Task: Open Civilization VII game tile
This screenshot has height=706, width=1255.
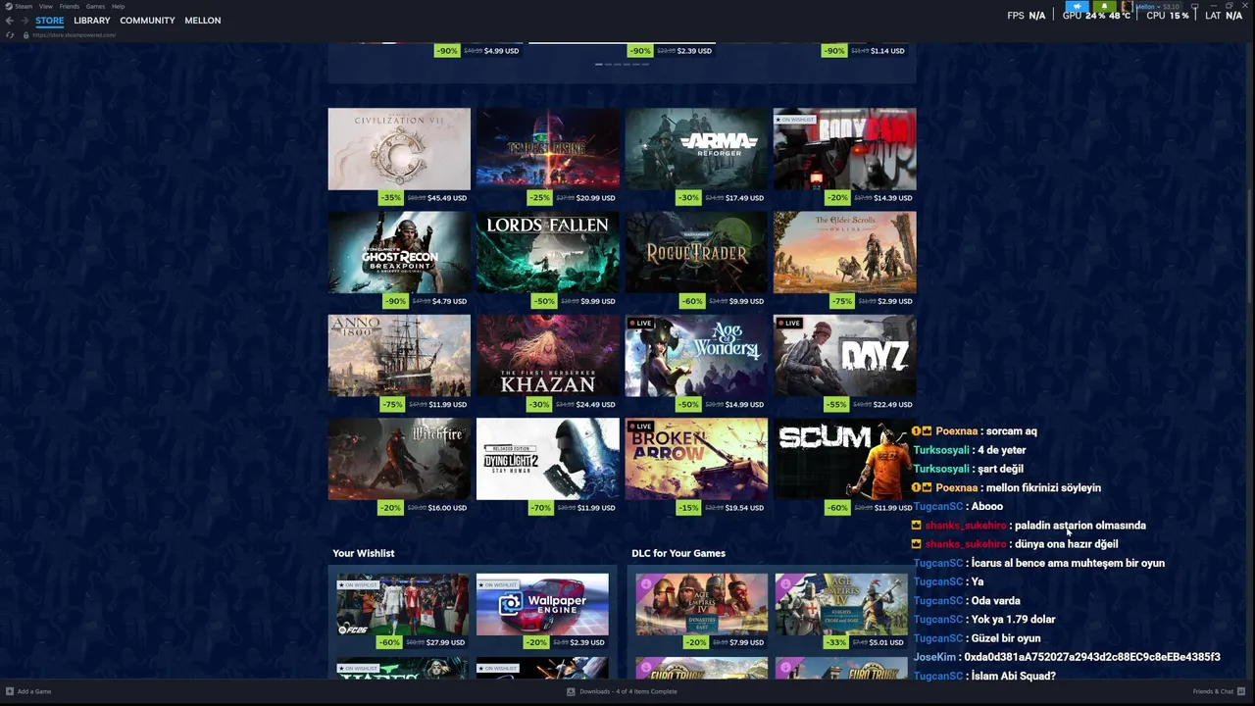Action: click(x=399, y=149)
